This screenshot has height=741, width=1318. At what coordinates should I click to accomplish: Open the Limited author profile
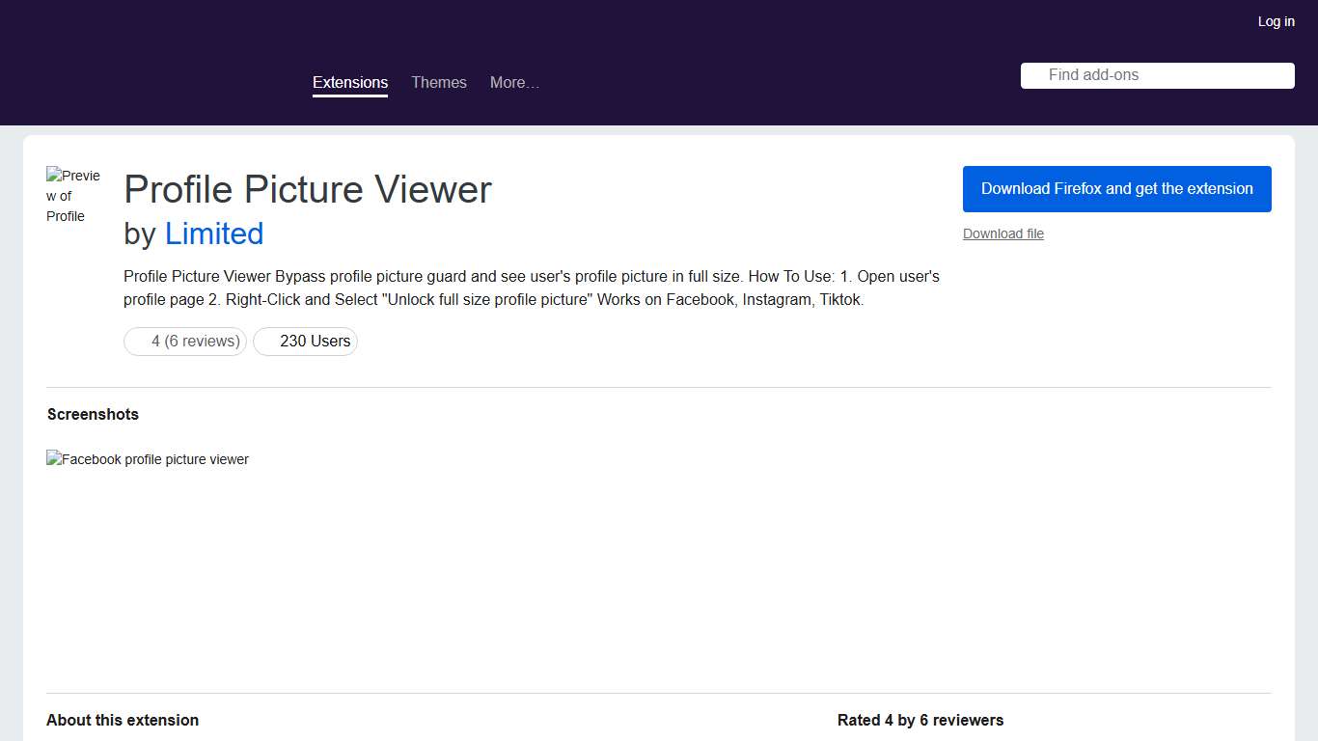(214, 233)
